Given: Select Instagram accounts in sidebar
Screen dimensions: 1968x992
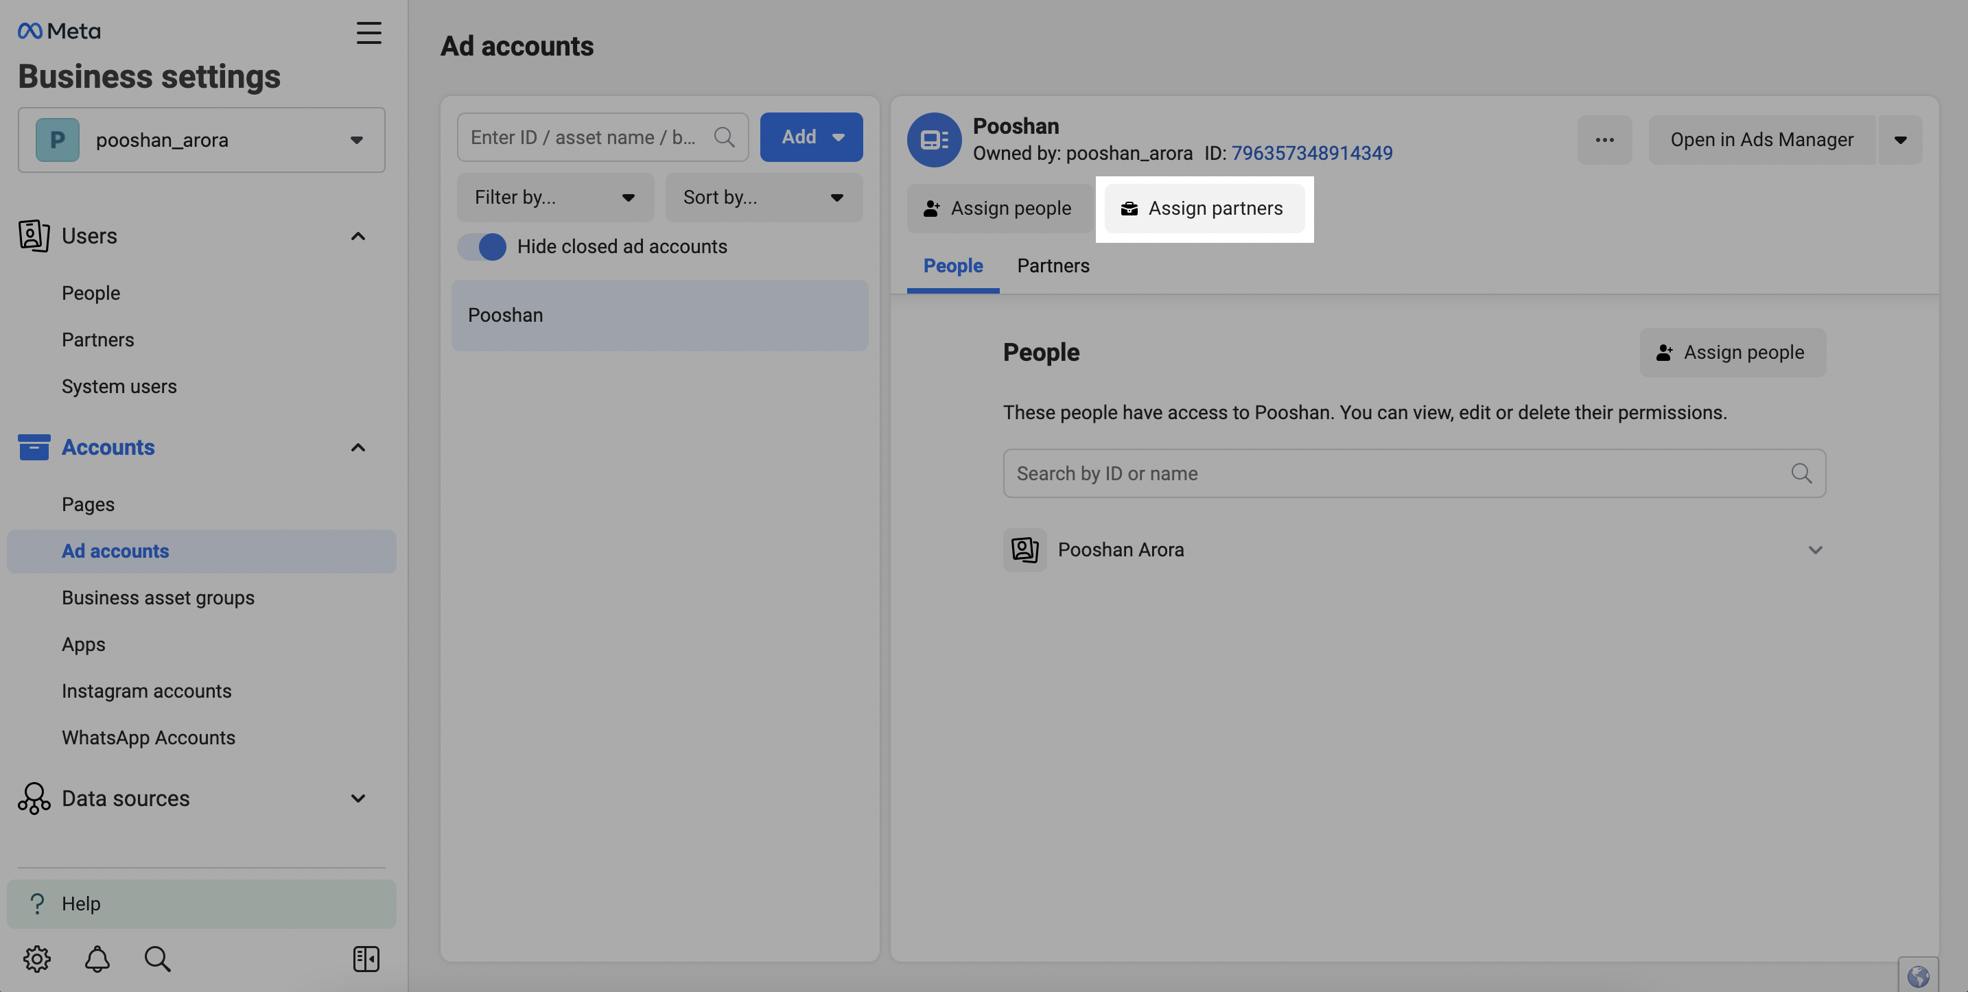Looking at the screenshot, I should [147, 691].
